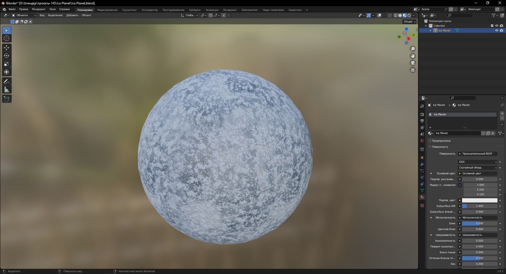Select the Add Cube tool
The height and width of the screenshot is (274, 506).
(x=7, y=99)
